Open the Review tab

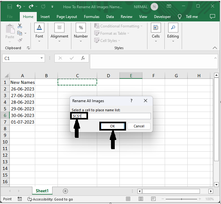126,17
